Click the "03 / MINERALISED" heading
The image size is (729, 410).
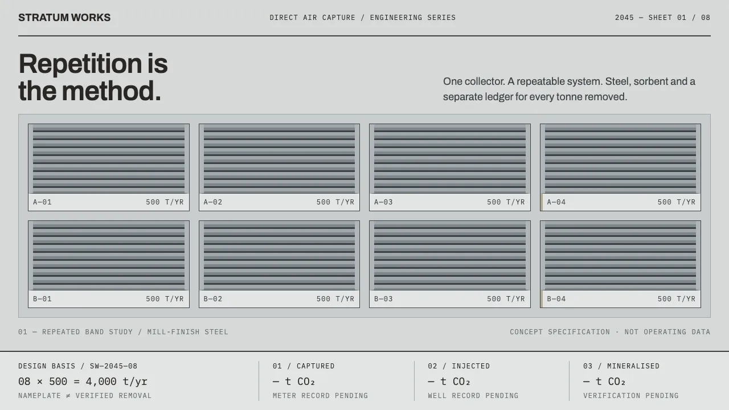(621, 366)
